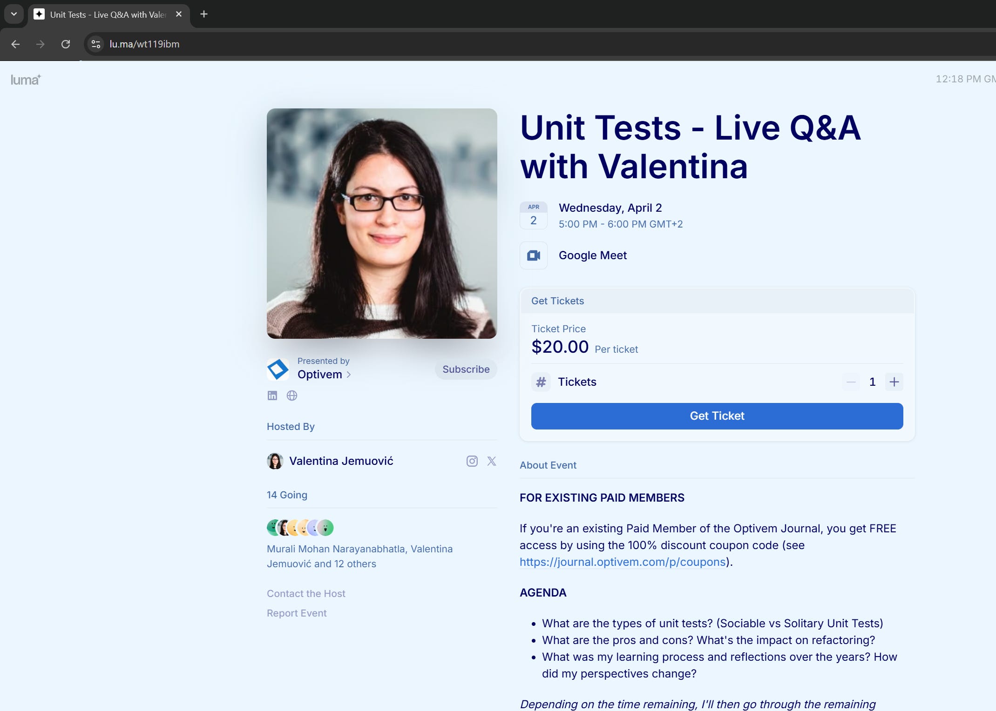Open Optivem's LinkedIn icon link
This screenshot has width=996, height=711.
tap(272, 396)
